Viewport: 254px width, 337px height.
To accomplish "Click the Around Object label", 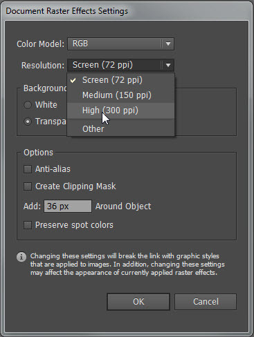I will click(123, 206).
